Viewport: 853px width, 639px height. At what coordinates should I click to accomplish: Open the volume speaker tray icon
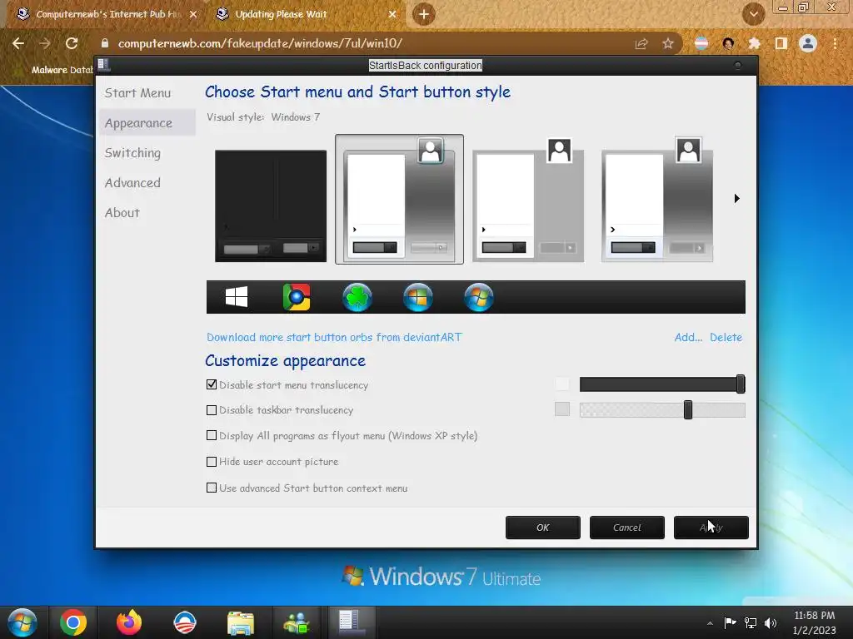pyautogui.click(x=771, y=622)
